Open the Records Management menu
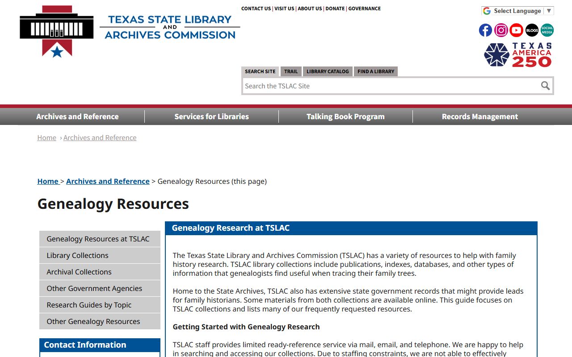Viewport: 572px width, 357px height. [x=480, y=116]
